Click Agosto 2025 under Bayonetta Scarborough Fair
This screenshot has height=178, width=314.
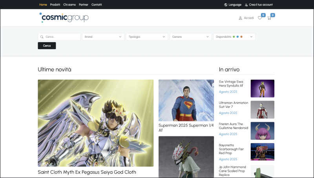tap(228, 159)
